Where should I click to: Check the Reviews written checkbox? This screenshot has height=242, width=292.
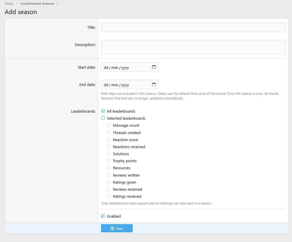coord(109,175)
